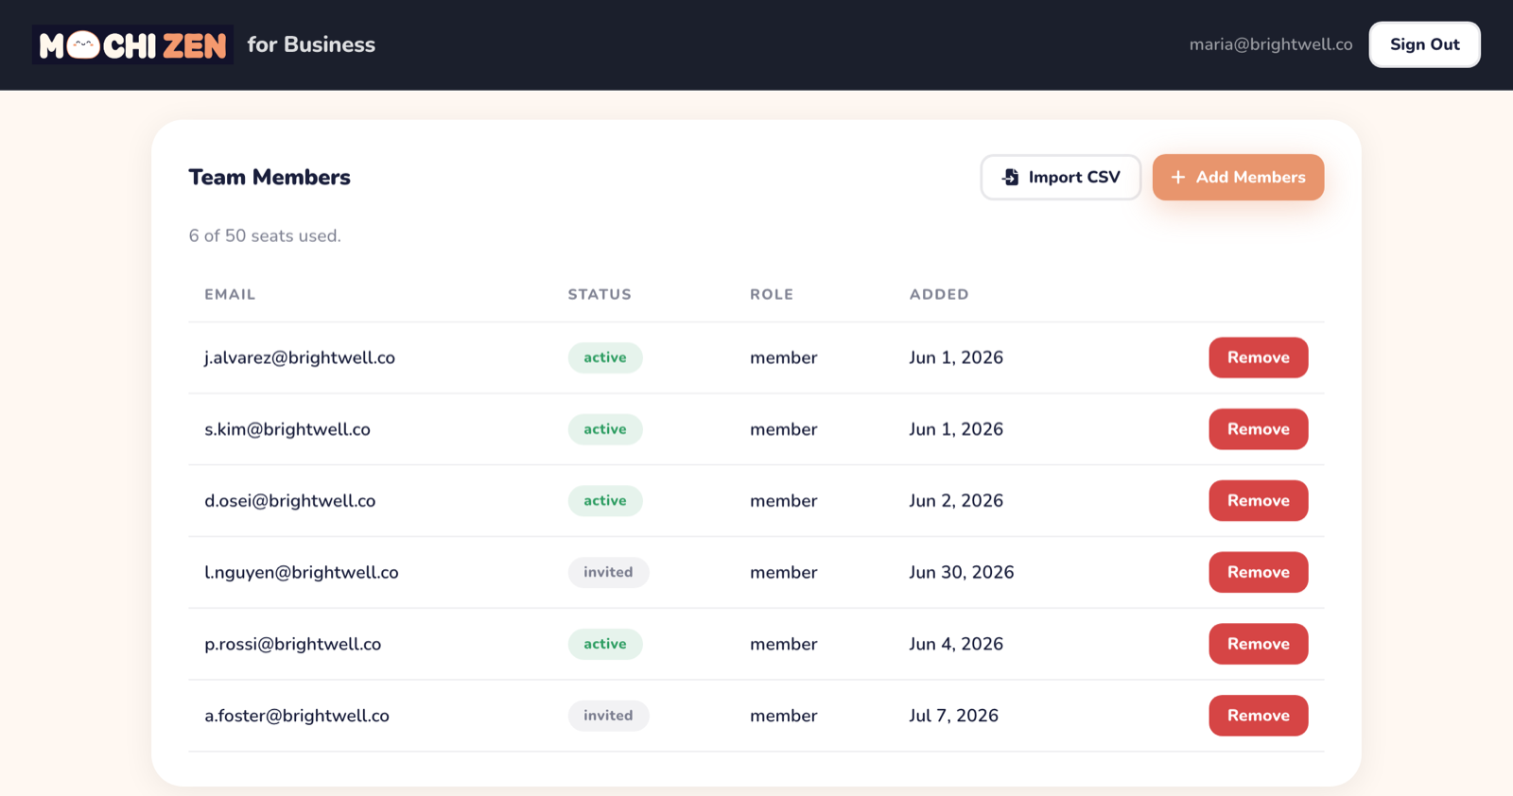Click the Jul 7, 2026 added date
Screen dimensions: 1513x796
953,716
